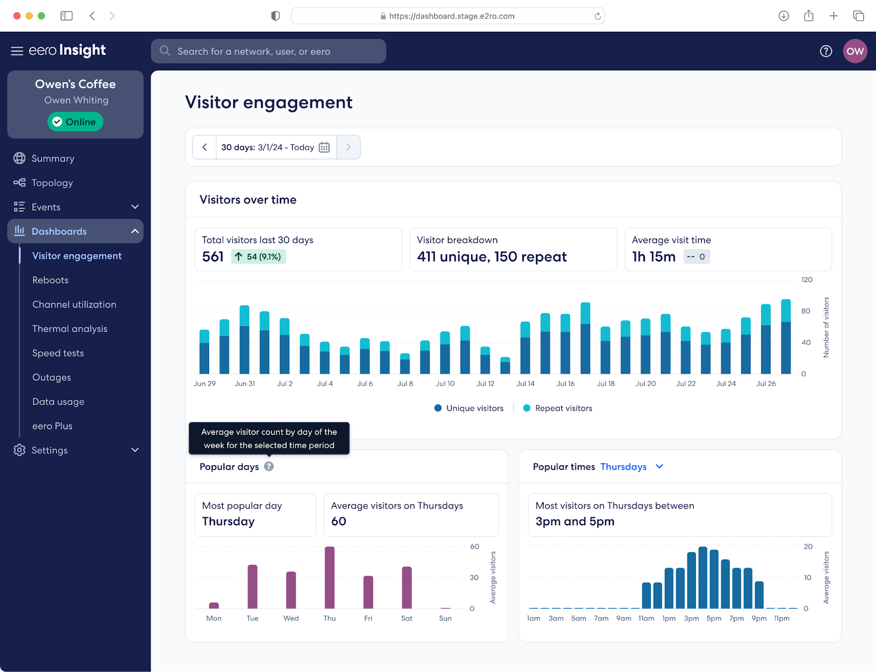Click the 54 (9.1%) increase badge
This screenshot has width=876, height=672.
pos(258,257)
